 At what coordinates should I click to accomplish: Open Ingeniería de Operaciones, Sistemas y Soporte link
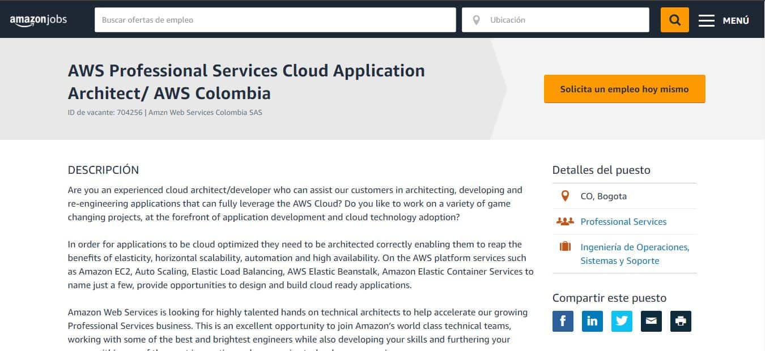coord(635,254)
